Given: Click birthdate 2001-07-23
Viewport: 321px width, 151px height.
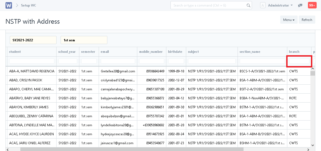Looking at the screenshot, I should (x=176, y=143).
